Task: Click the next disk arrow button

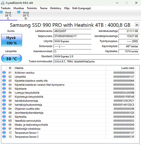Action: click(137, 25)
